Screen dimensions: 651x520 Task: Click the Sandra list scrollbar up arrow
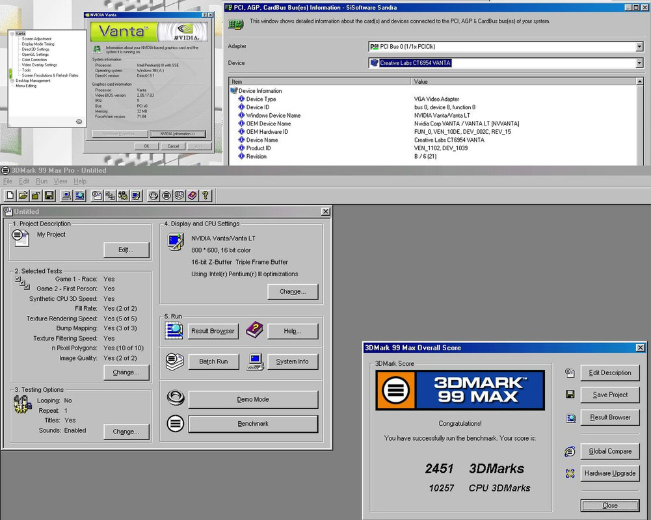click(x=640, y=81)
